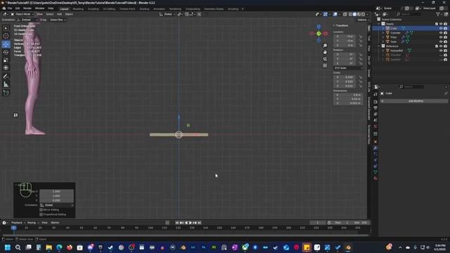This screenshot has width=450, height=253.
Task: Open the Marker menu in timeline
Action: coord(55,223)
